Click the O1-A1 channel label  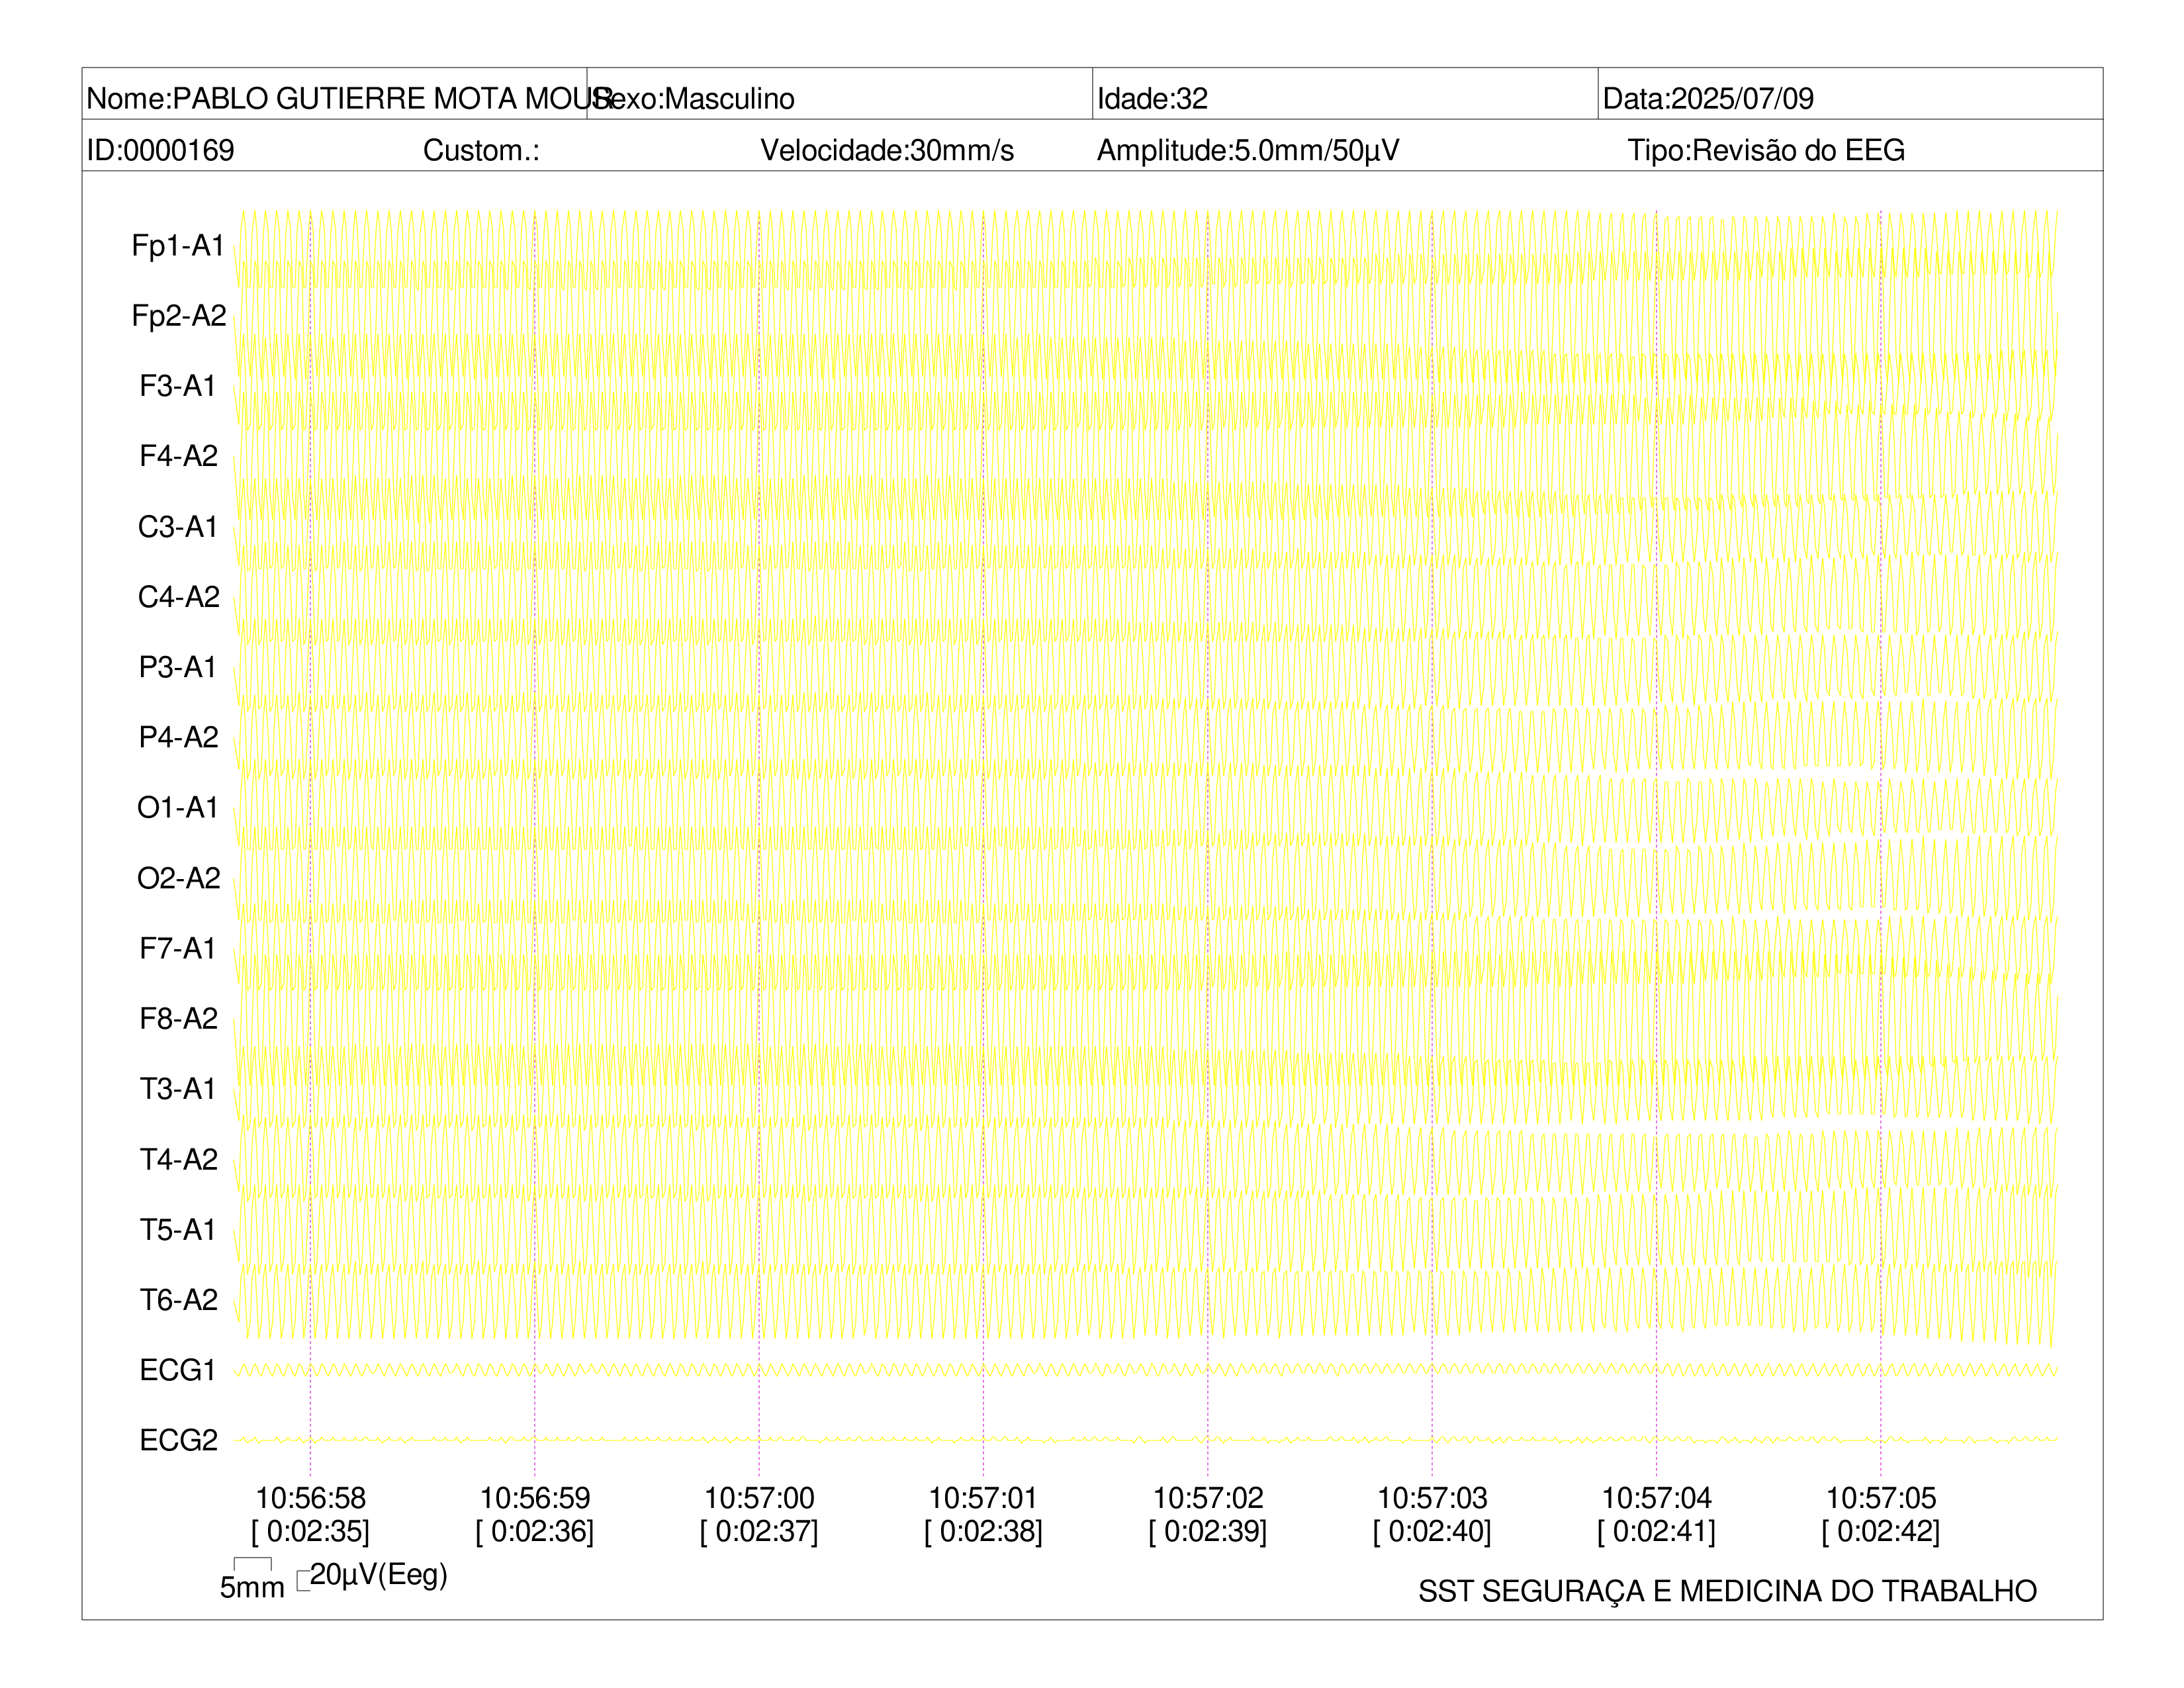178,807
